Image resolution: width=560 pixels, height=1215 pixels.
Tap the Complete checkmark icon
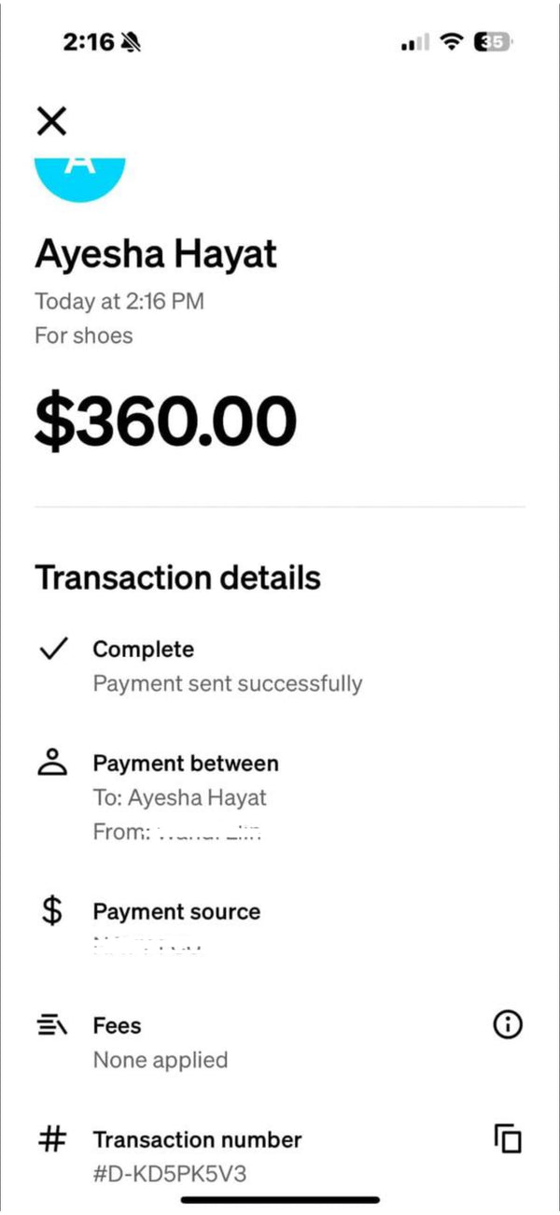pyautogui.click(x=54, y=650)
